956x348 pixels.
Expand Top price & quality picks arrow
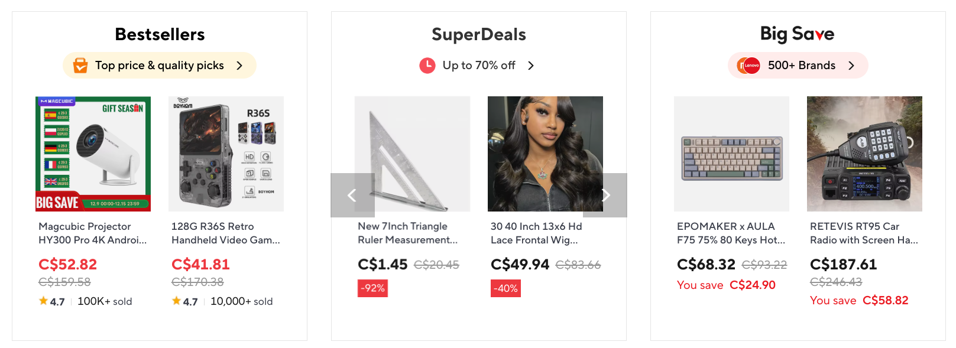[239, 66]
